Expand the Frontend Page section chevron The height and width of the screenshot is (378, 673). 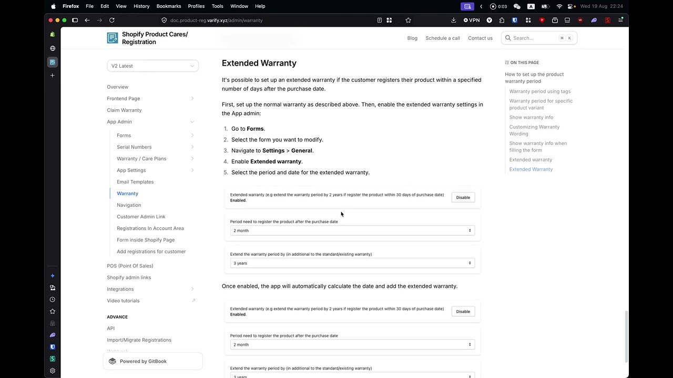point(192,99)
